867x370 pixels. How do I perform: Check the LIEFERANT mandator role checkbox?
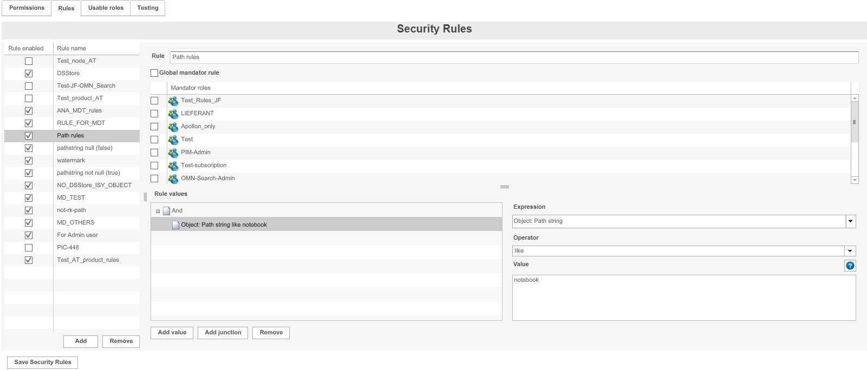(x=154, y=114)
